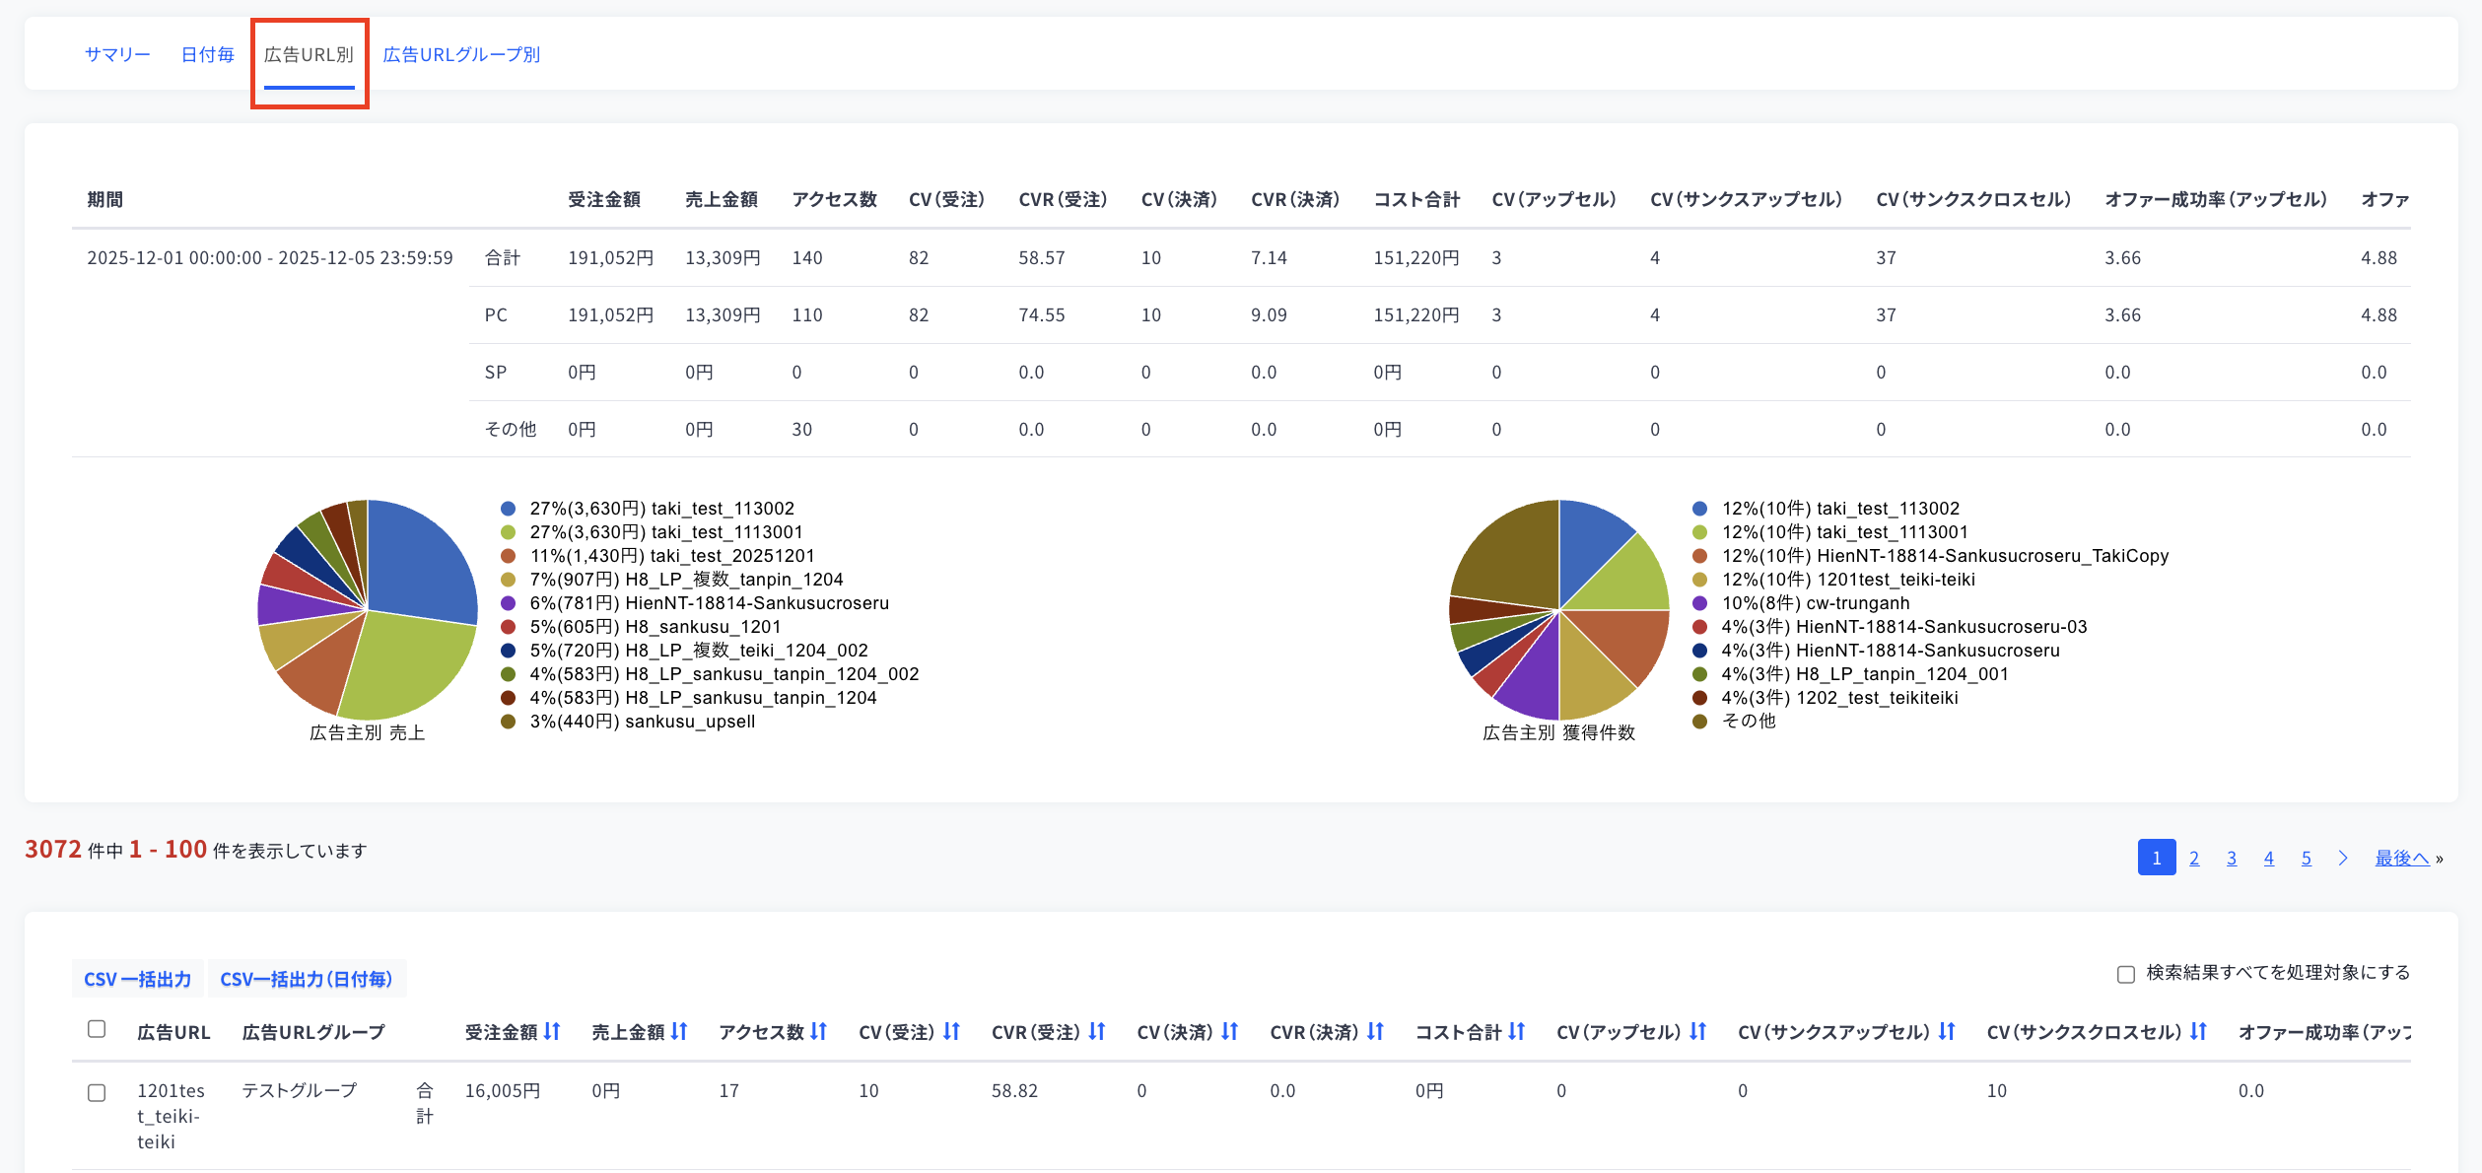Check the select-all checkbox in table header
This screenshot has height=1173, width=2482.
pyautogui.click(x=97, y=1029)
